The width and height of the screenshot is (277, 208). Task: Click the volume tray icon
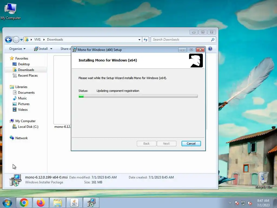tap(250, 203)
